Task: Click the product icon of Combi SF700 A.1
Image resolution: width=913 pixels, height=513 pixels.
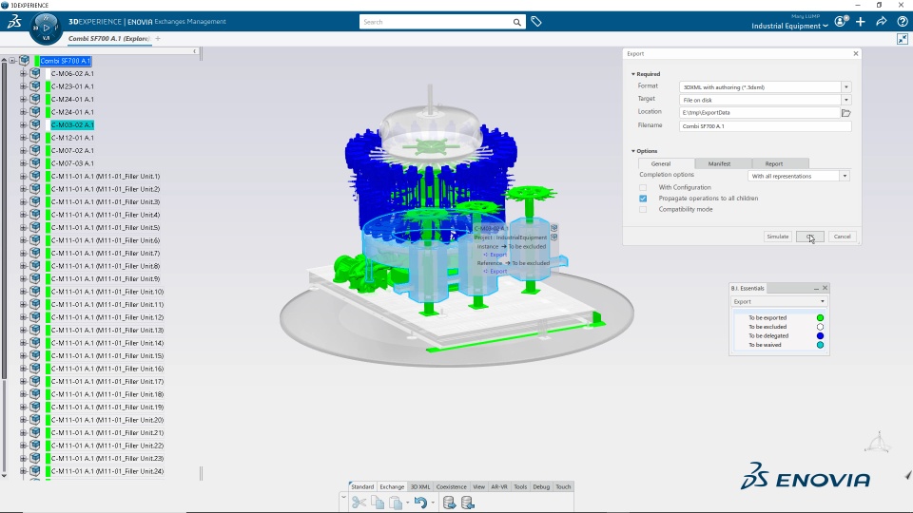Action: click(x=25, y=61)
